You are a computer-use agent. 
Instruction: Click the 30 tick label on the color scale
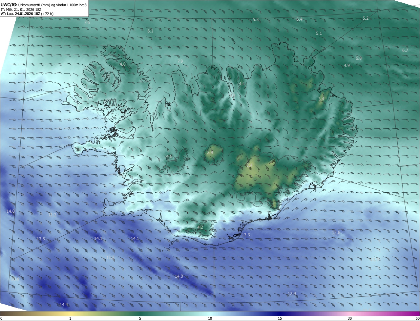pyautogui.click(x=350, y=318)
